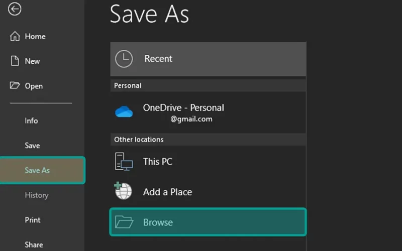
Task: Click the This PC computer icon
Action: (124, 162)
